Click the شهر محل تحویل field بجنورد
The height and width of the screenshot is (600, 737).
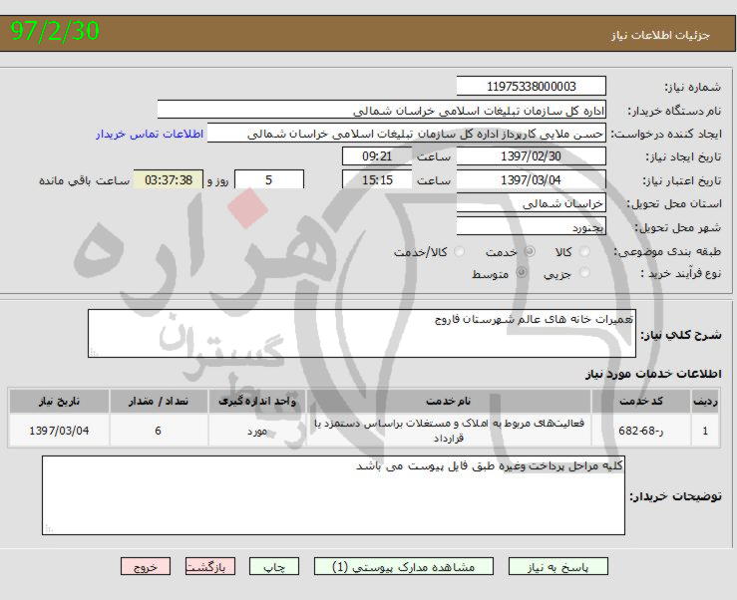tap(532, 227)
